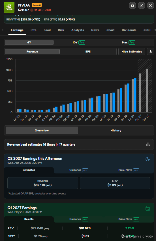Switch chart to Revenue

tap(32, 51)
